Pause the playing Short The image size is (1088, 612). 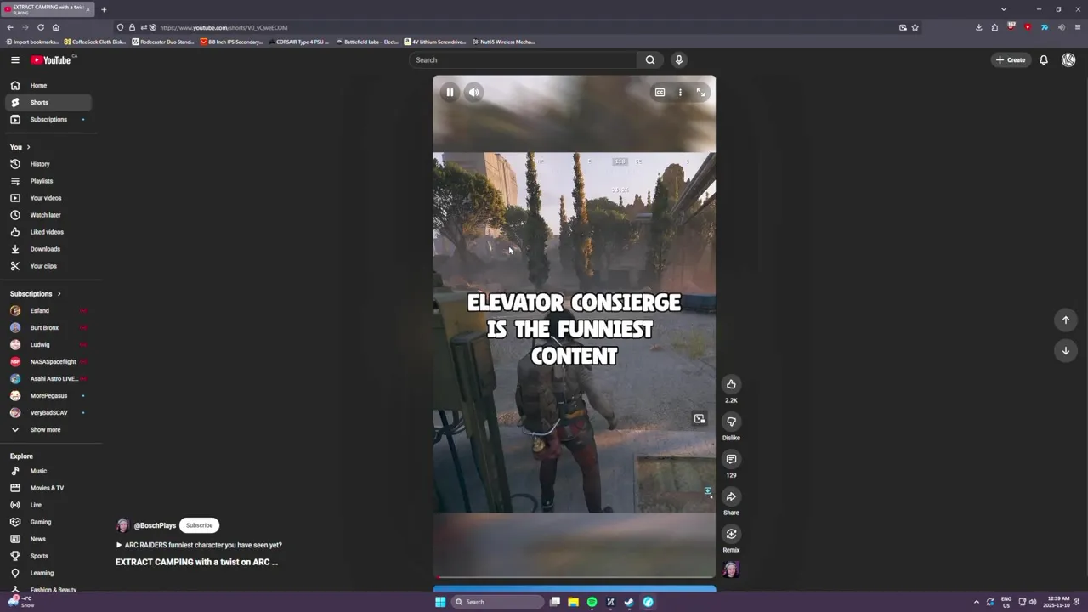point(450,92)
